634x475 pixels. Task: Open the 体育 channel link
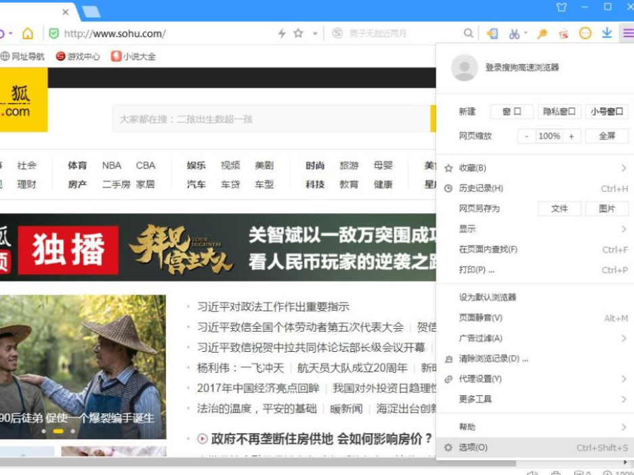77,165
